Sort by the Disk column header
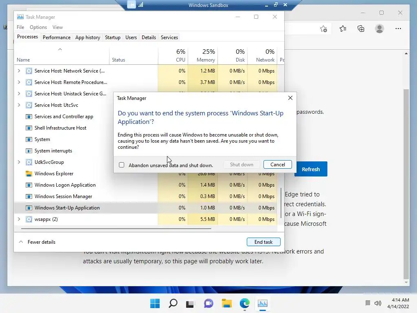 tap(233, 56)
